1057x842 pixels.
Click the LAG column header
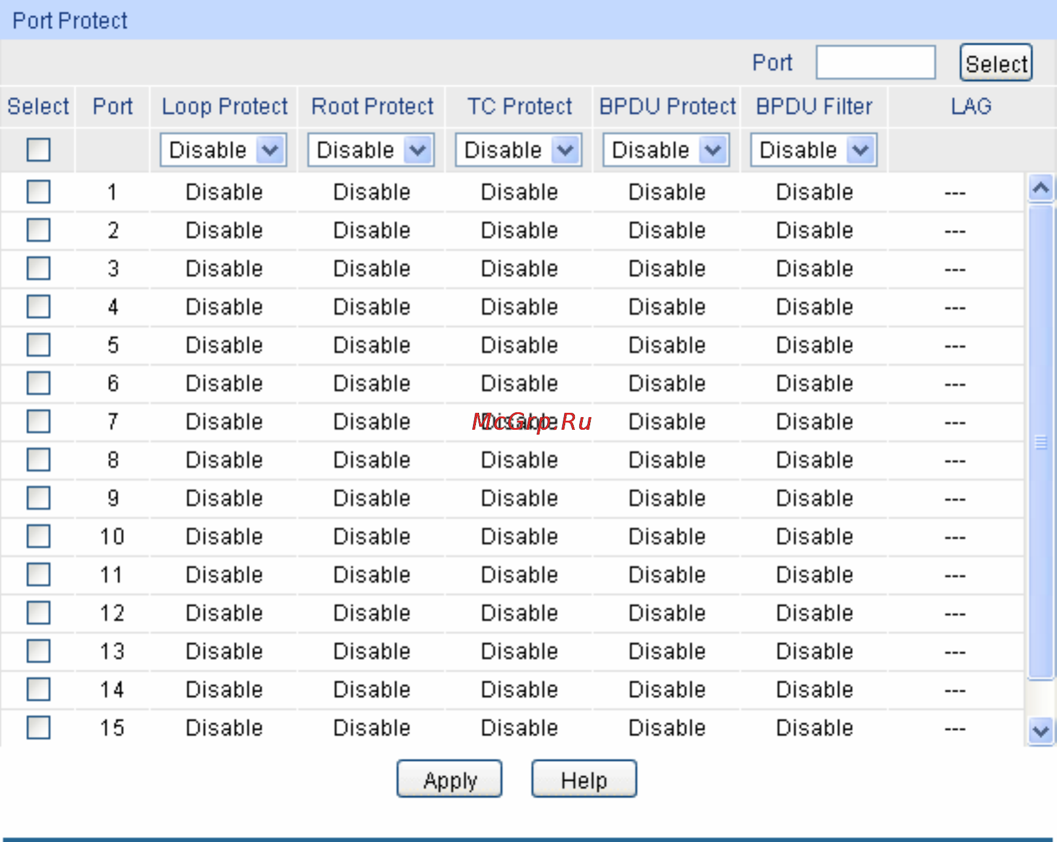pos(971,106)
